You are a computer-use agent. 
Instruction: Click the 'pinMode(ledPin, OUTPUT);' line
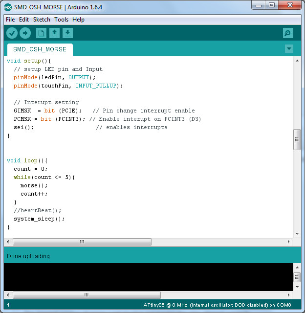pos(54,77)
